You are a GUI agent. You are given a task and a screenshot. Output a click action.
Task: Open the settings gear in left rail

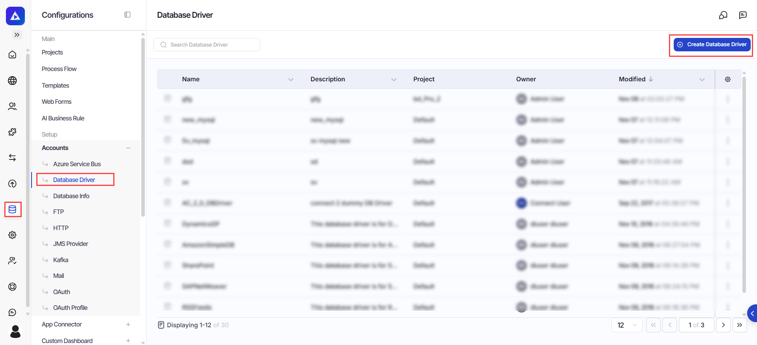pos(12,235)
